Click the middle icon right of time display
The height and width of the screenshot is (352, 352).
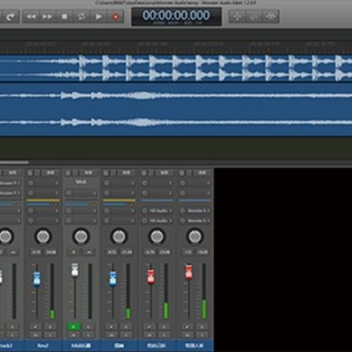[254, 17]
